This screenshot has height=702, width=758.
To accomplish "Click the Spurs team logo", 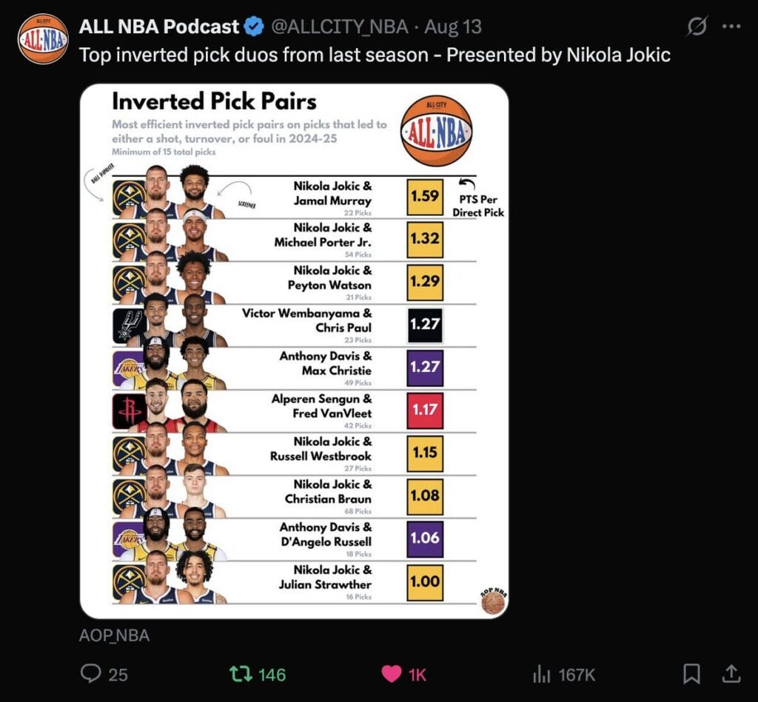I will (129, 325).
